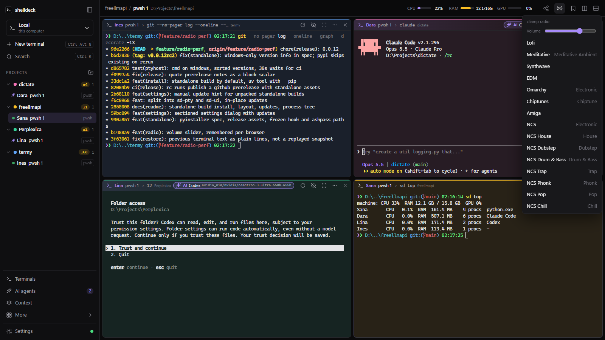The image size is (605, 340).
Task: Switch to side-by-side split layout icon
Action: pyautogui.click(x=585, y=8)
